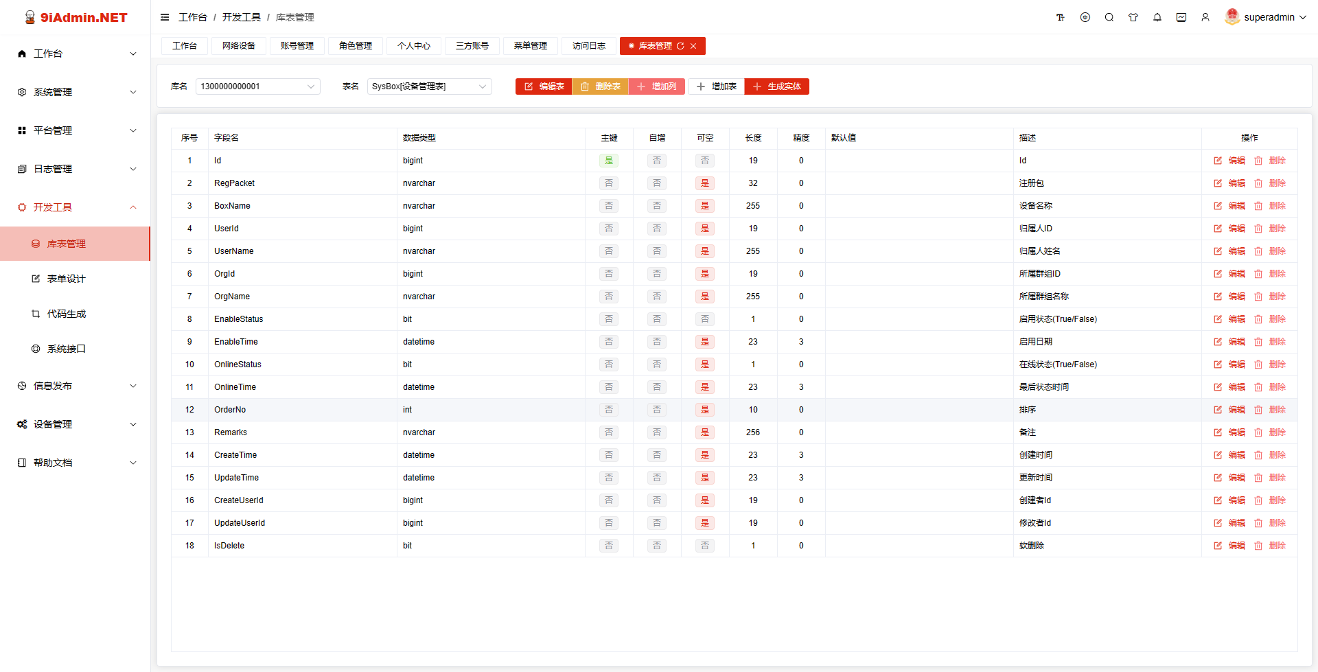Toggle the 主键 badge on the Id row

[609, 160]
